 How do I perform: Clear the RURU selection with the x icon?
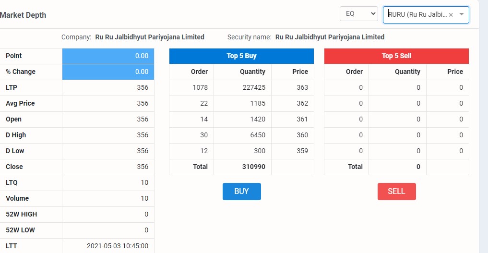(451, 14)
